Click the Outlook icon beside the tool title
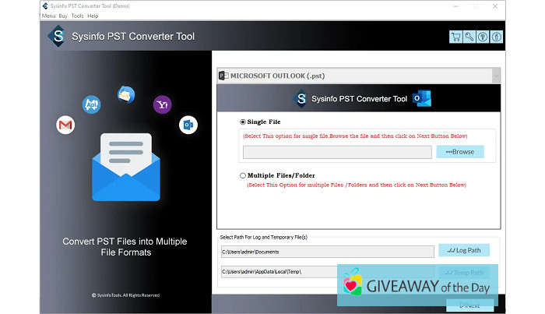Screen dimensions: 545x314 [x=423, y=99]
